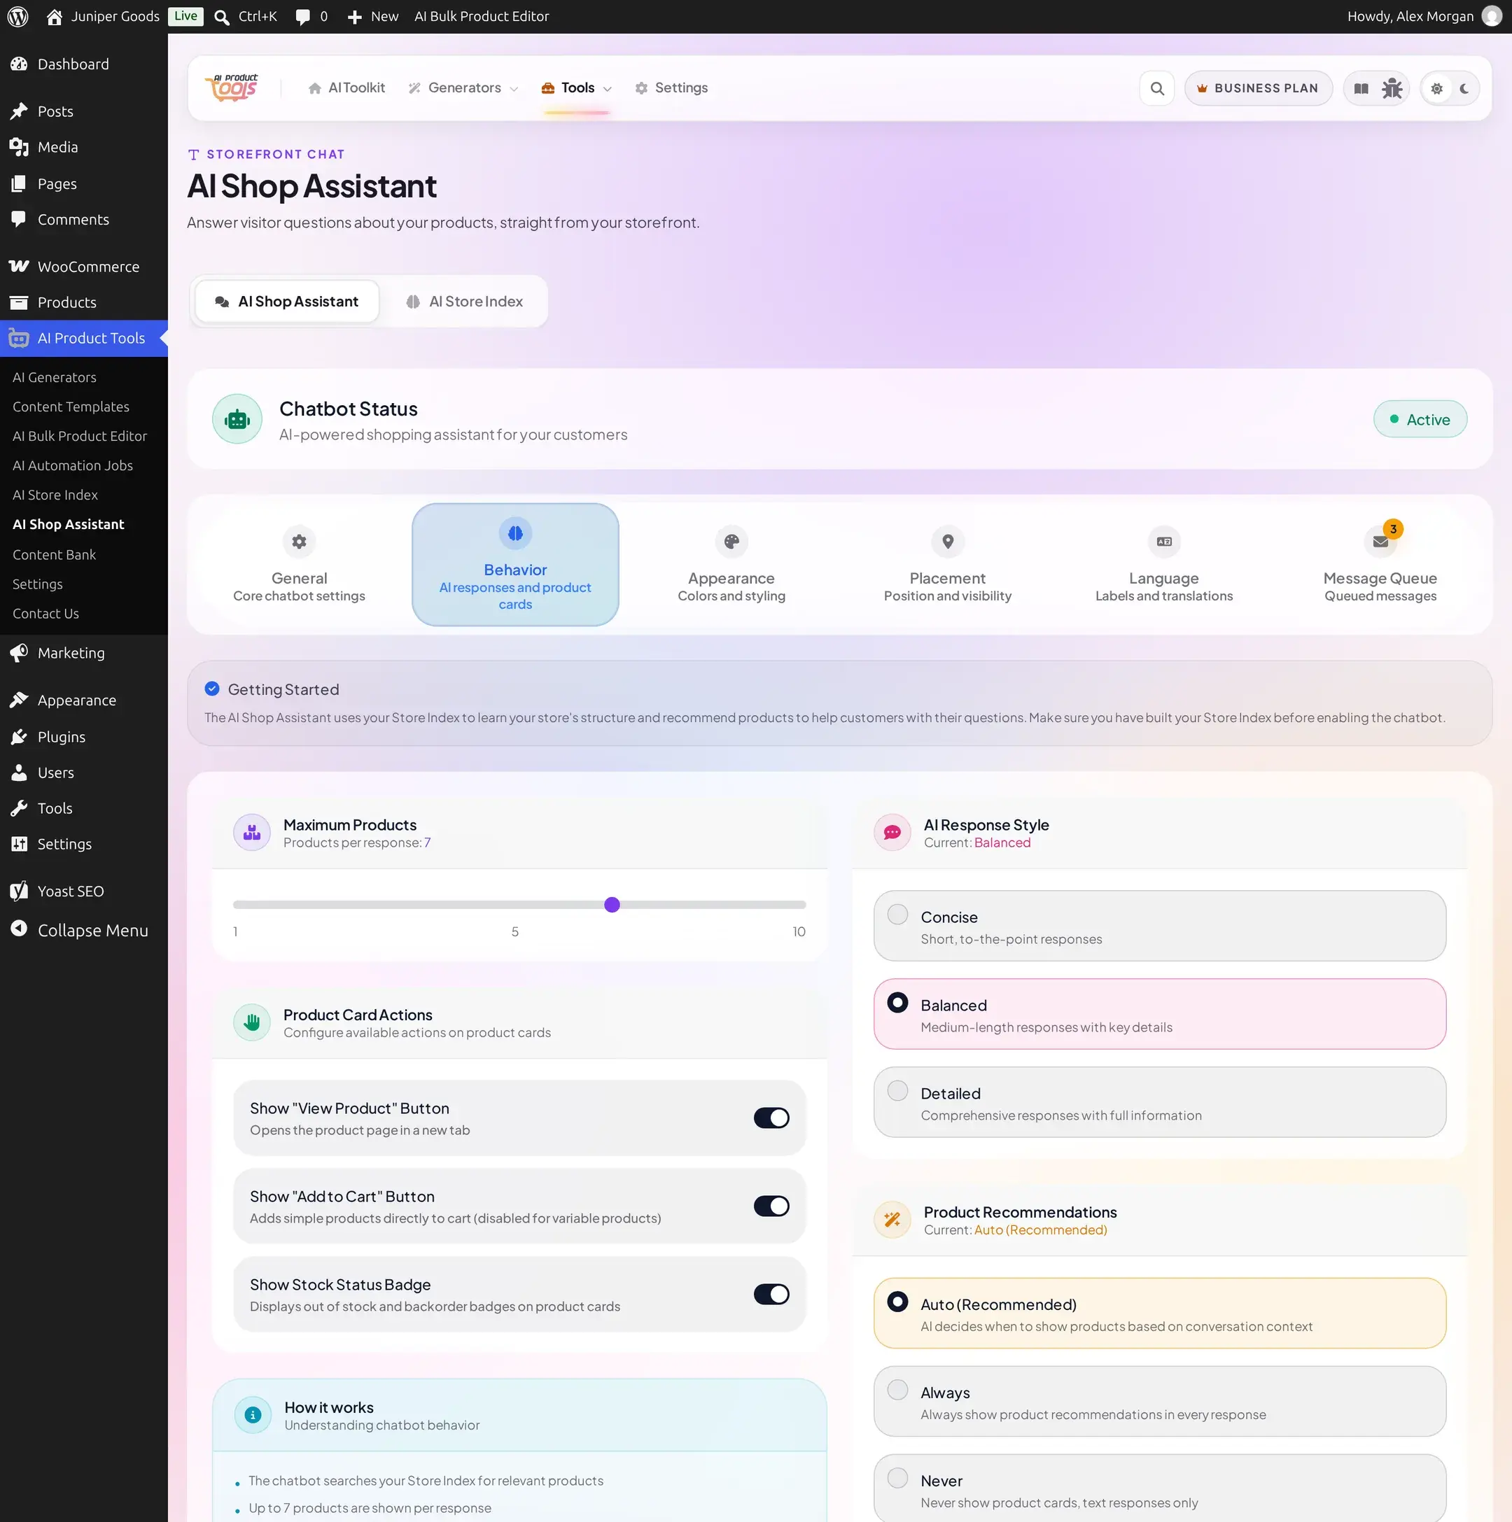Screen dimensions: 1512x1522
Task: Expand the Generators dropdown menu
Action: 463,88
